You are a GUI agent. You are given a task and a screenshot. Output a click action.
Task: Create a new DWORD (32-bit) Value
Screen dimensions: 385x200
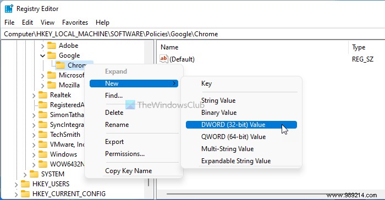point(241,125)
